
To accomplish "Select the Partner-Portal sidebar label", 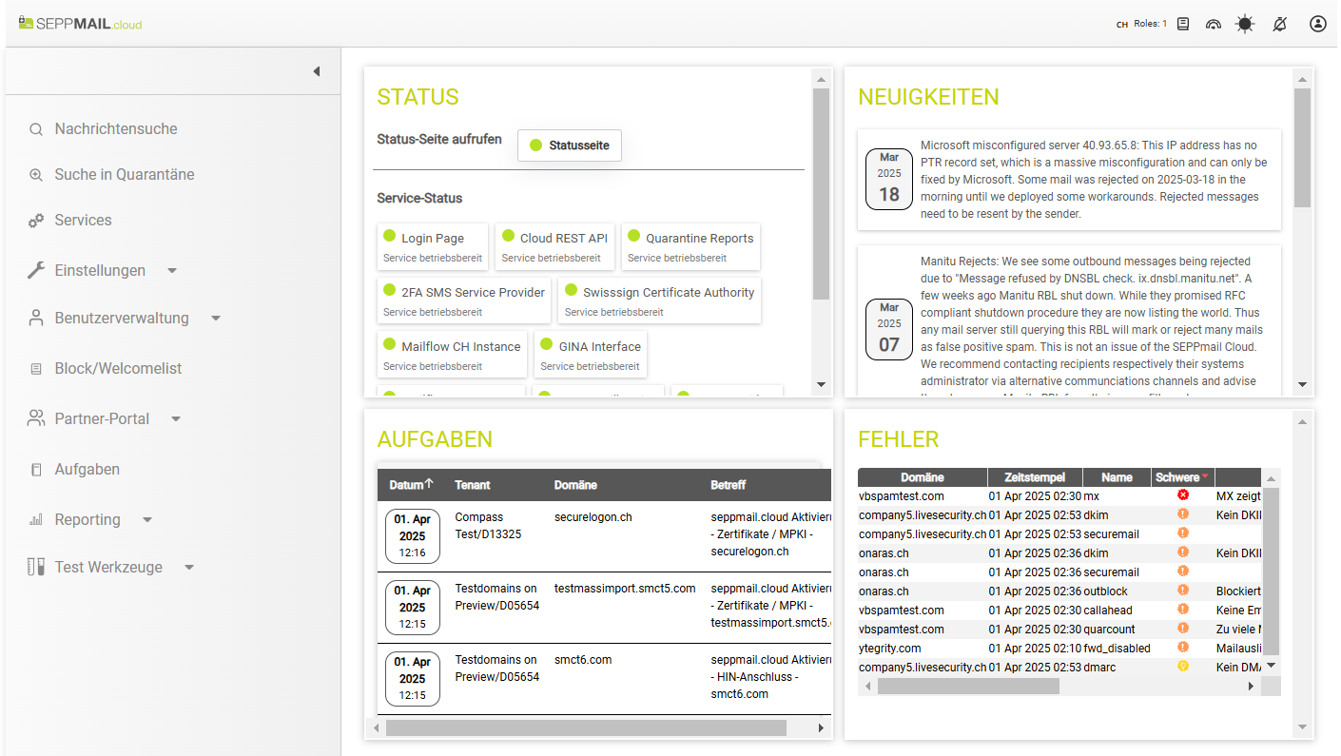I will 102,418.
